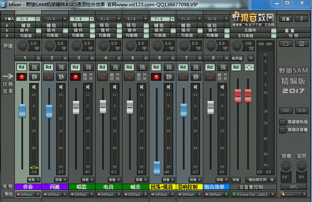Viewport: 312px width, 202px height.
Task: Solo channel 4 with the 独 button
Action: (x=115, y=67)
